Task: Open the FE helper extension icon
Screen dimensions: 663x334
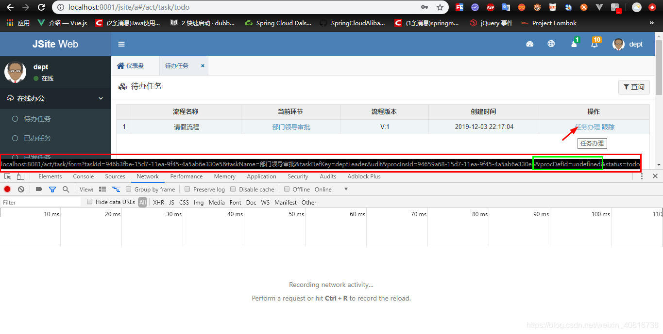Action: (x=459, y=7)
